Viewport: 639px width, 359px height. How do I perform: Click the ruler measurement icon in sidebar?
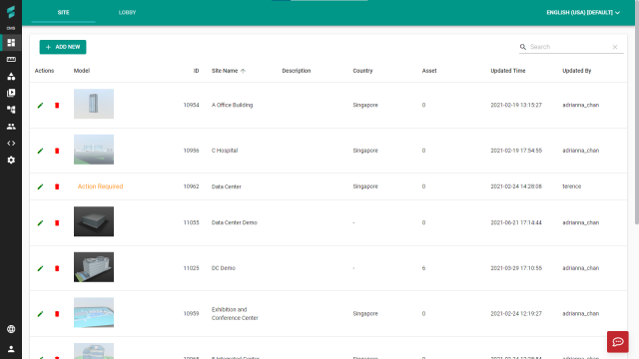(11, 60)
